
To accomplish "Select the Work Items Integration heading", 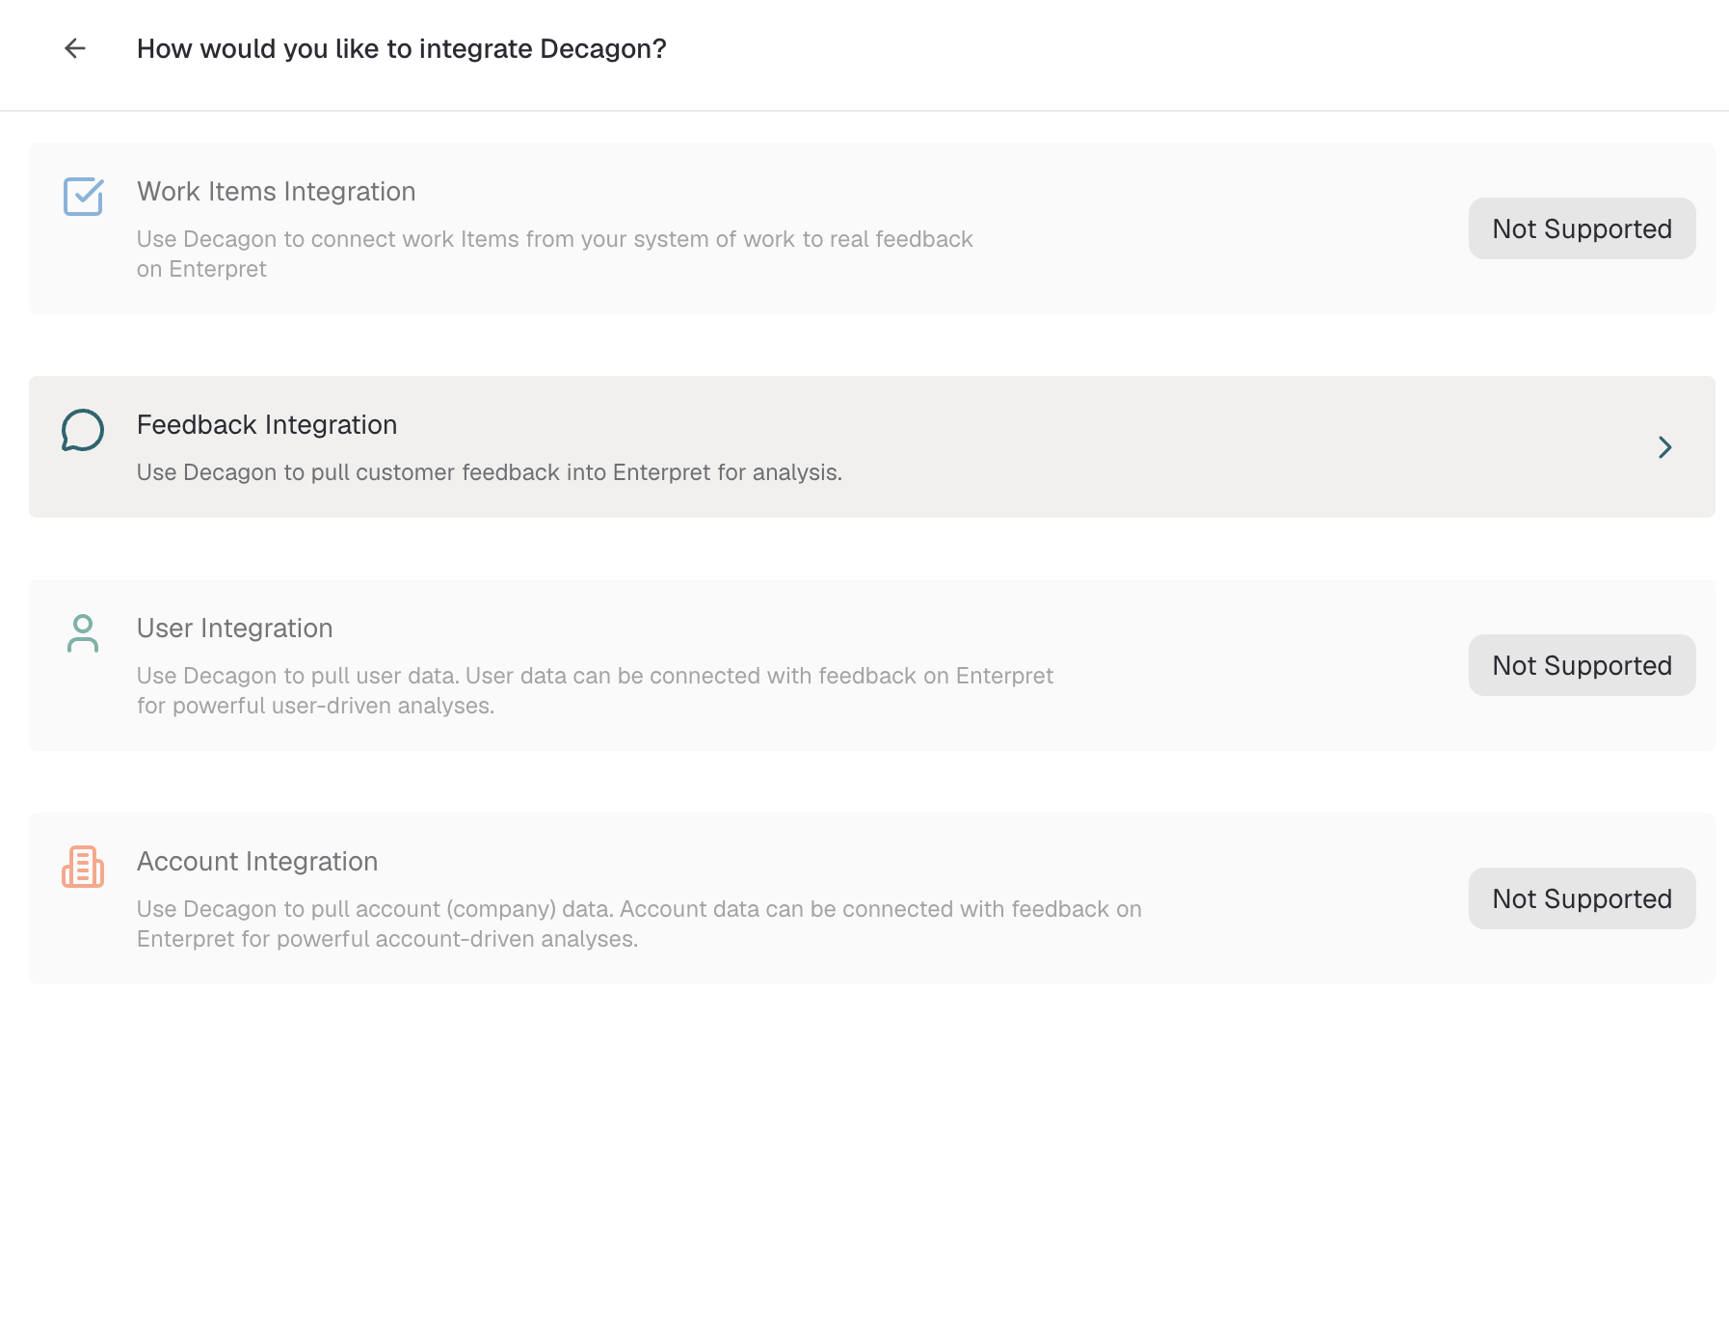I will point(277,192).
